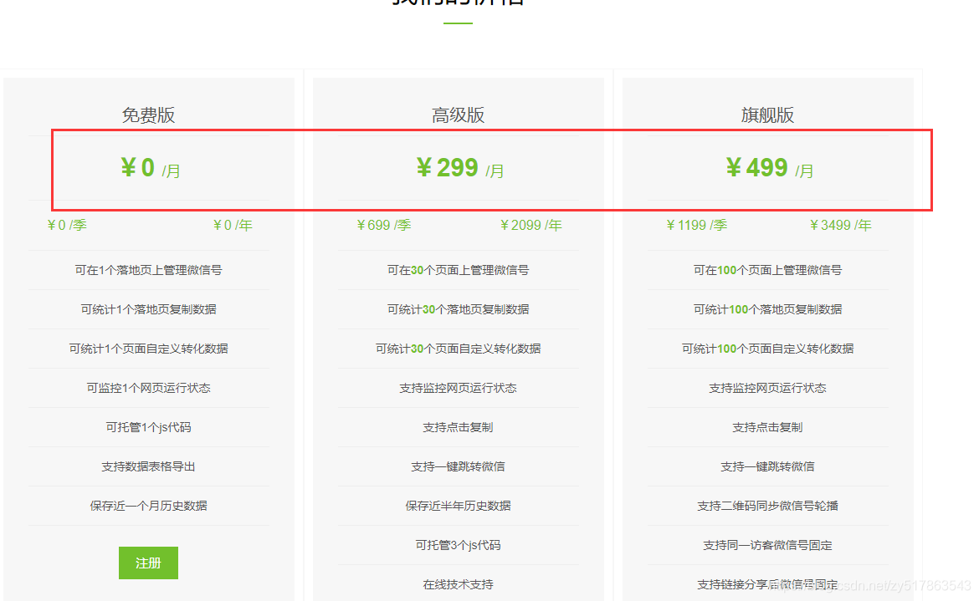Select the 免费版 plan heading
The height and width of the screenshot is (601, 979).
[149, 115]
